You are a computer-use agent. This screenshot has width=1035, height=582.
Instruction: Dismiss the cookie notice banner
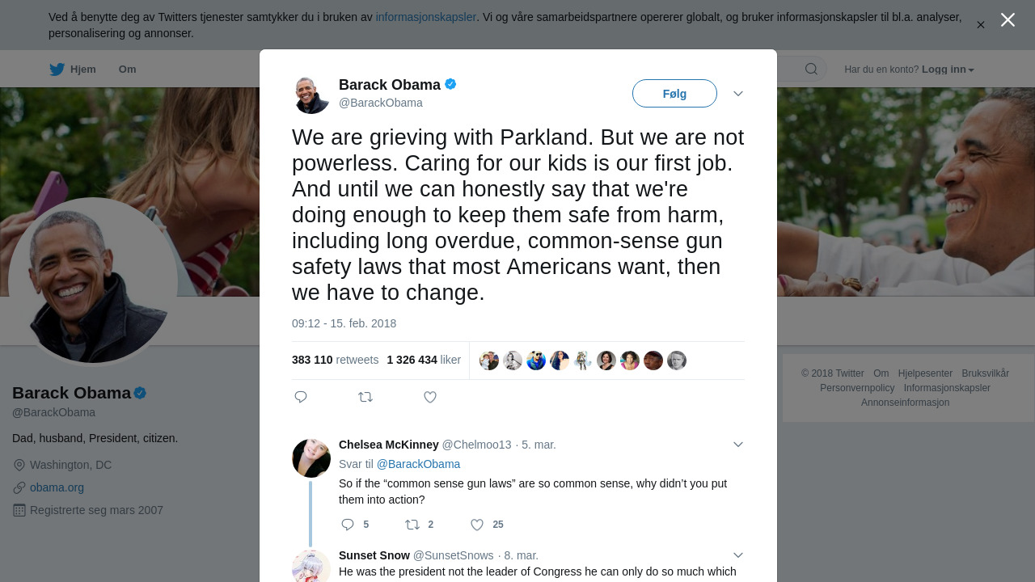pyautogui.click(x=981, y=25)
